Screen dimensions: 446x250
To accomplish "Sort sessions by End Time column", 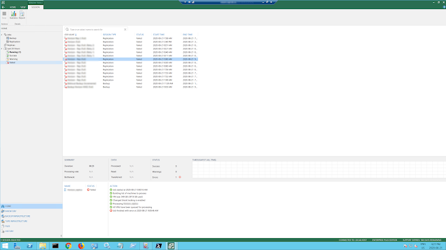I will [x=187, y=35].
